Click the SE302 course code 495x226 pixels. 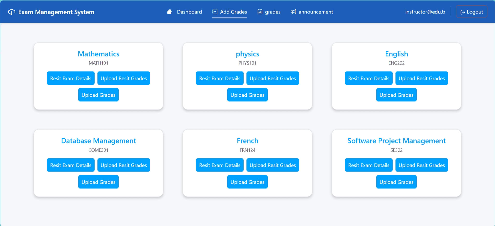[397, 150]
